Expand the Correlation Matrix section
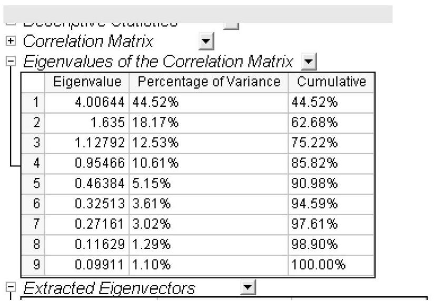Screen dimensions: 434x301 pos(11,41)
